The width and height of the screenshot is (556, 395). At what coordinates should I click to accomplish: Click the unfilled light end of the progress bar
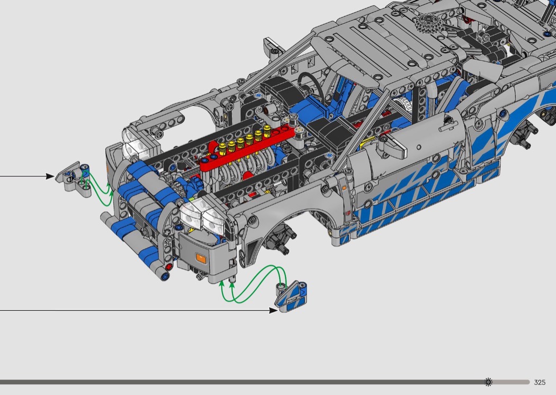click(511, 382)
